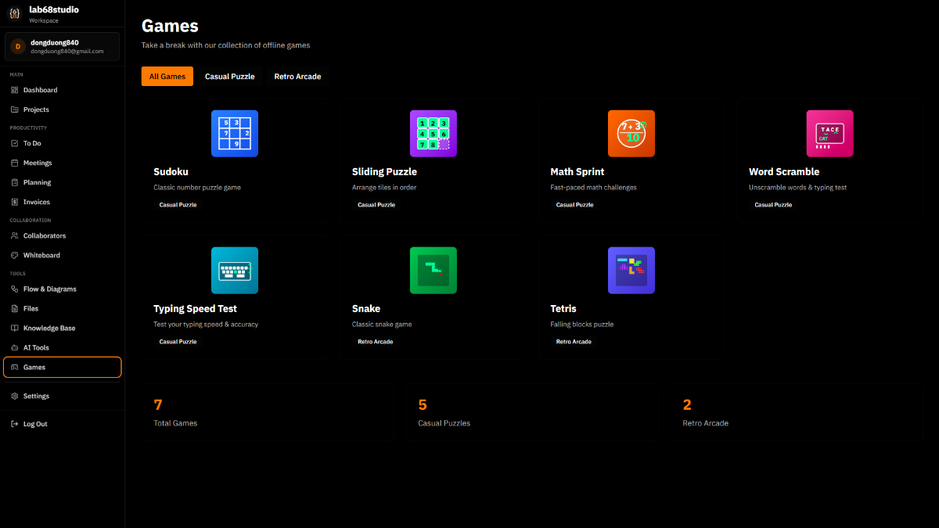Open the To Do page
Image resolution: width=939 pixels, height=528 pixels.
pos(63,143)
